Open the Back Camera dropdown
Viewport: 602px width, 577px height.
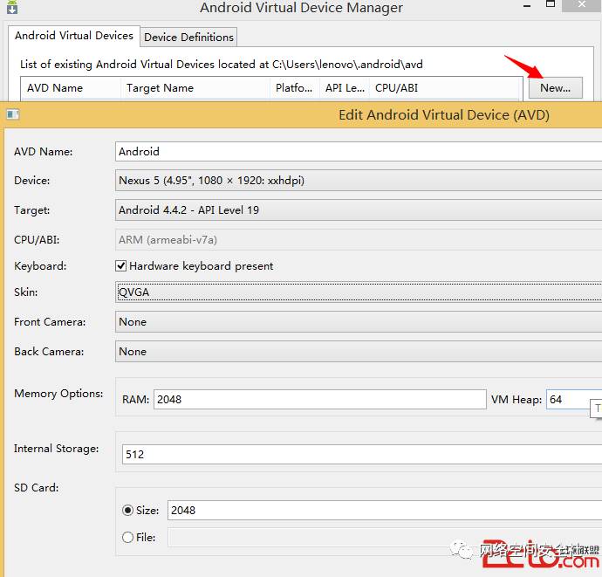tap(359, 352)
